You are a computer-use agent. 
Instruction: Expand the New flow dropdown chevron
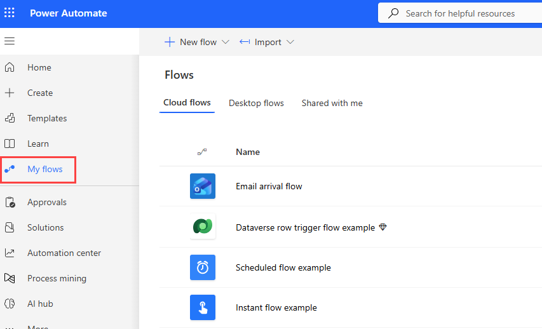226,42
